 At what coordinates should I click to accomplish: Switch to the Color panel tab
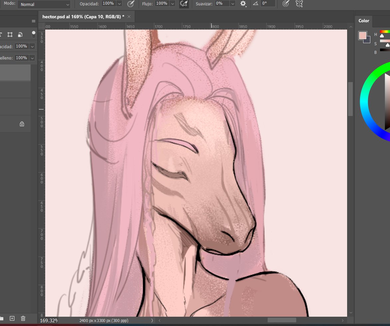[x=364, y=21]
